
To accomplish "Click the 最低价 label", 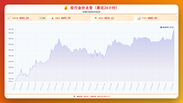I will point(101,18).
